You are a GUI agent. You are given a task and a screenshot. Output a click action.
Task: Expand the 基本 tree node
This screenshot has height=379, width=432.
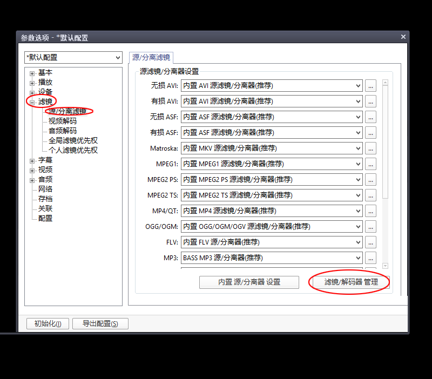point(32,73)
